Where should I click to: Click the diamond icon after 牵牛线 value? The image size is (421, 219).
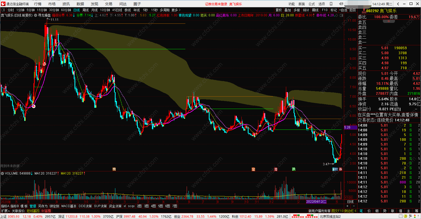coord(336,15)
